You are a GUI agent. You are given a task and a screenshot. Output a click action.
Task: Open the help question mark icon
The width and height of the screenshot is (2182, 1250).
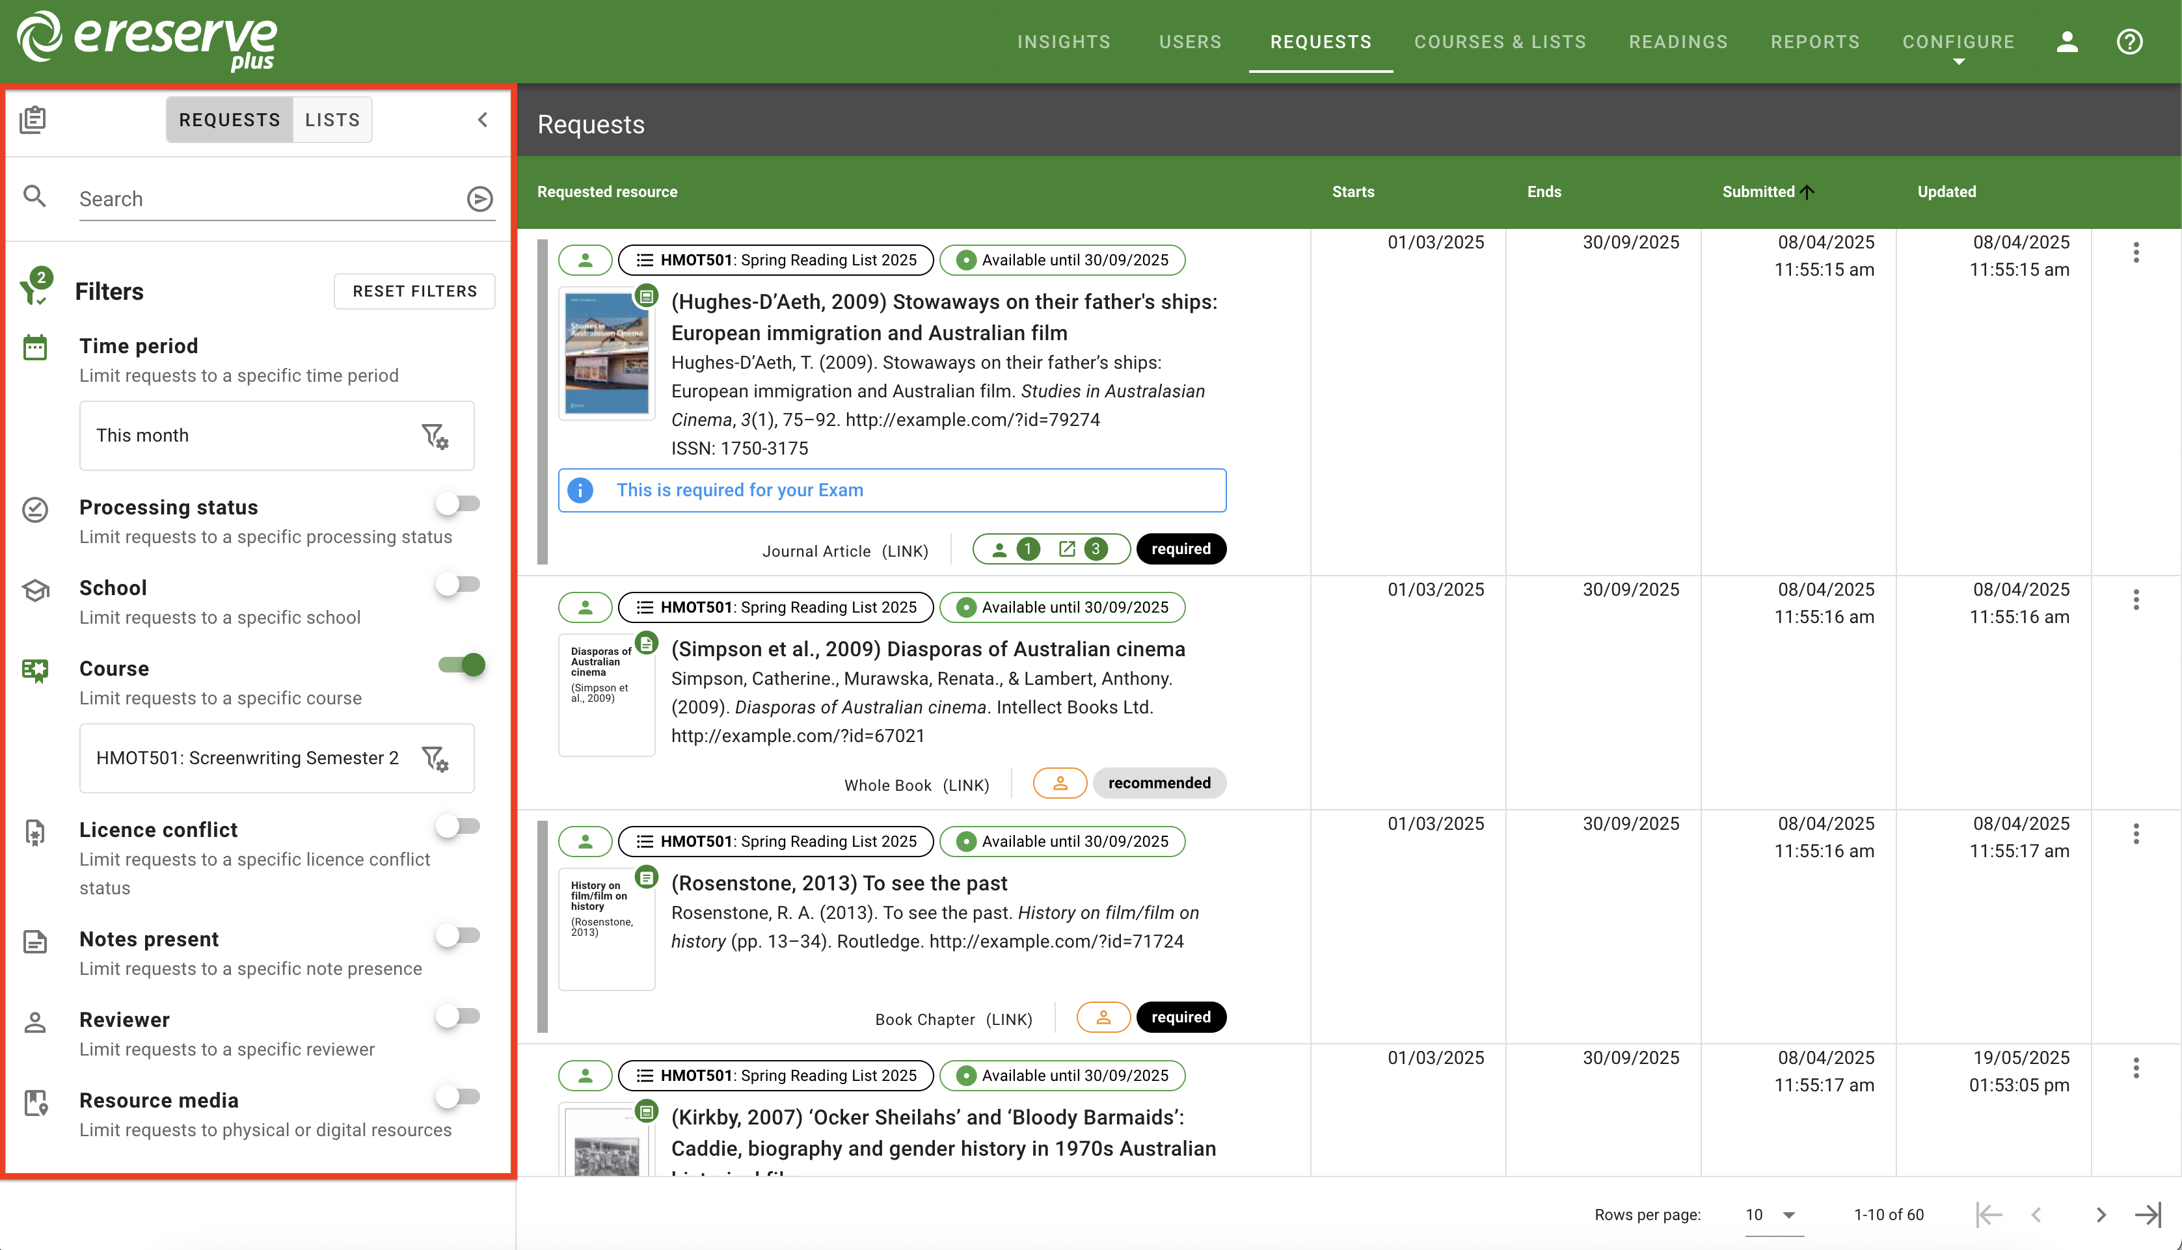point(2131,41)
